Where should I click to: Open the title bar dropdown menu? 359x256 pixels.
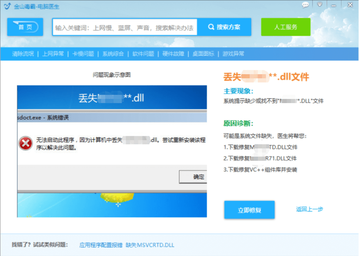tap(319, 5)
